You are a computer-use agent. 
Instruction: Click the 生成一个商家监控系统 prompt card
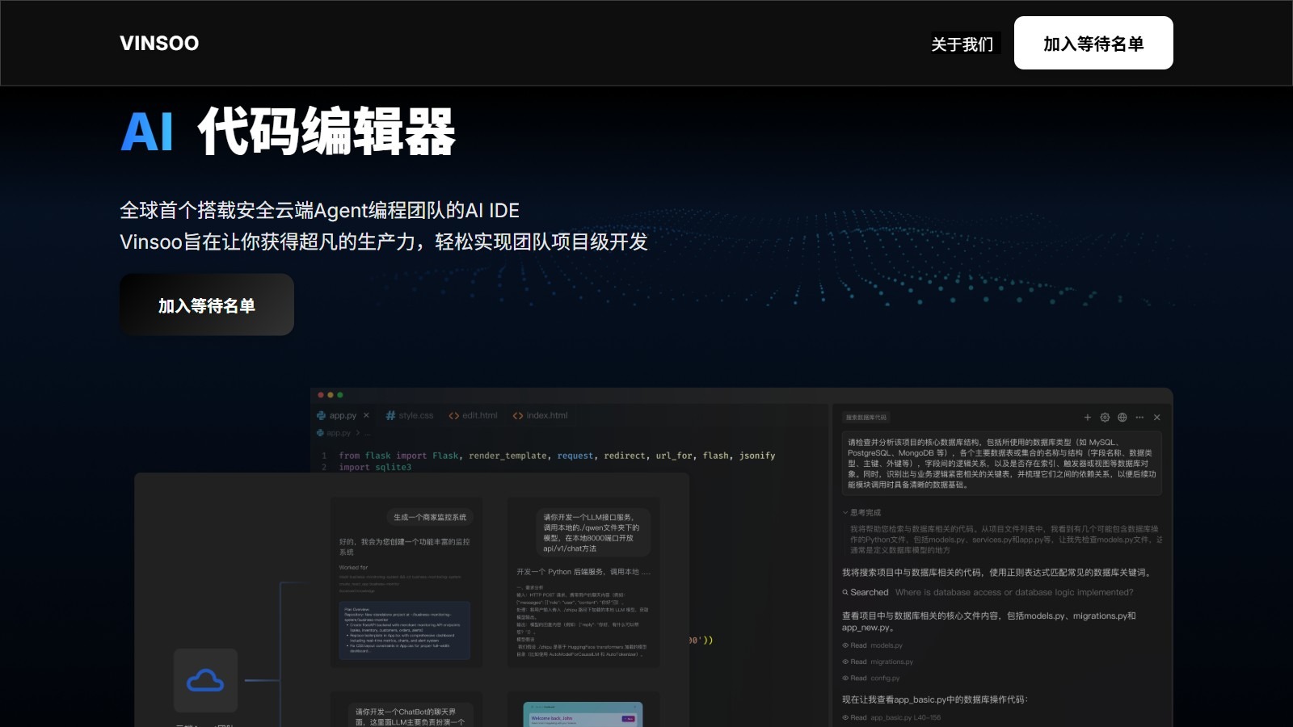click(428, 516)
